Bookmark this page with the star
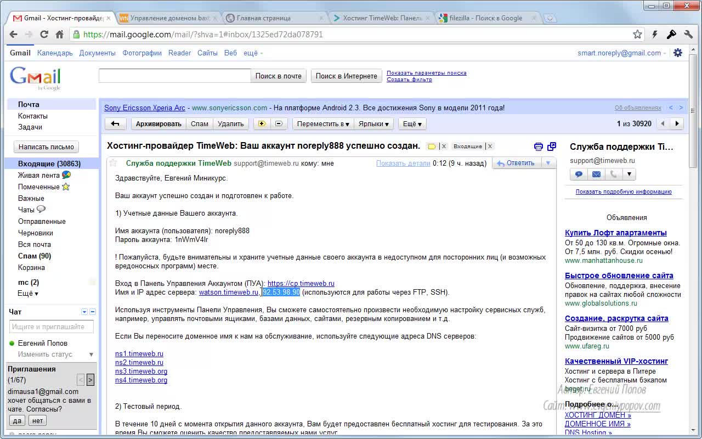Viewport: 702px width, 439px height. pyautogui.click(x=637, y=34)
